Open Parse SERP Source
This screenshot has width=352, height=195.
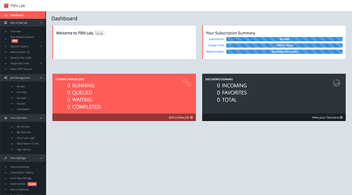click(x=21, y=69)
